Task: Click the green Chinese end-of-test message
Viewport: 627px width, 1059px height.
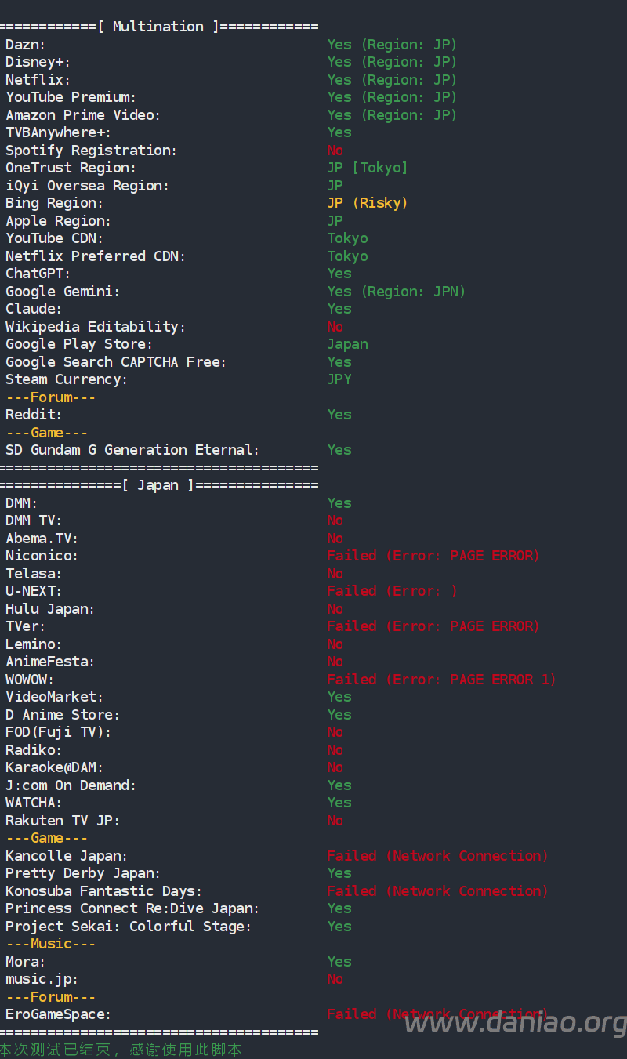Action: [121, 1050]
